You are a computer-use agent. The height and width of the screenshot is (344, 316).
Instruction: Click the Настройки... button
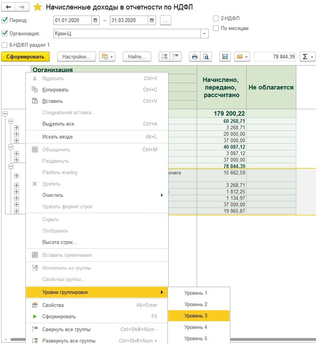[x=76, y=57]
